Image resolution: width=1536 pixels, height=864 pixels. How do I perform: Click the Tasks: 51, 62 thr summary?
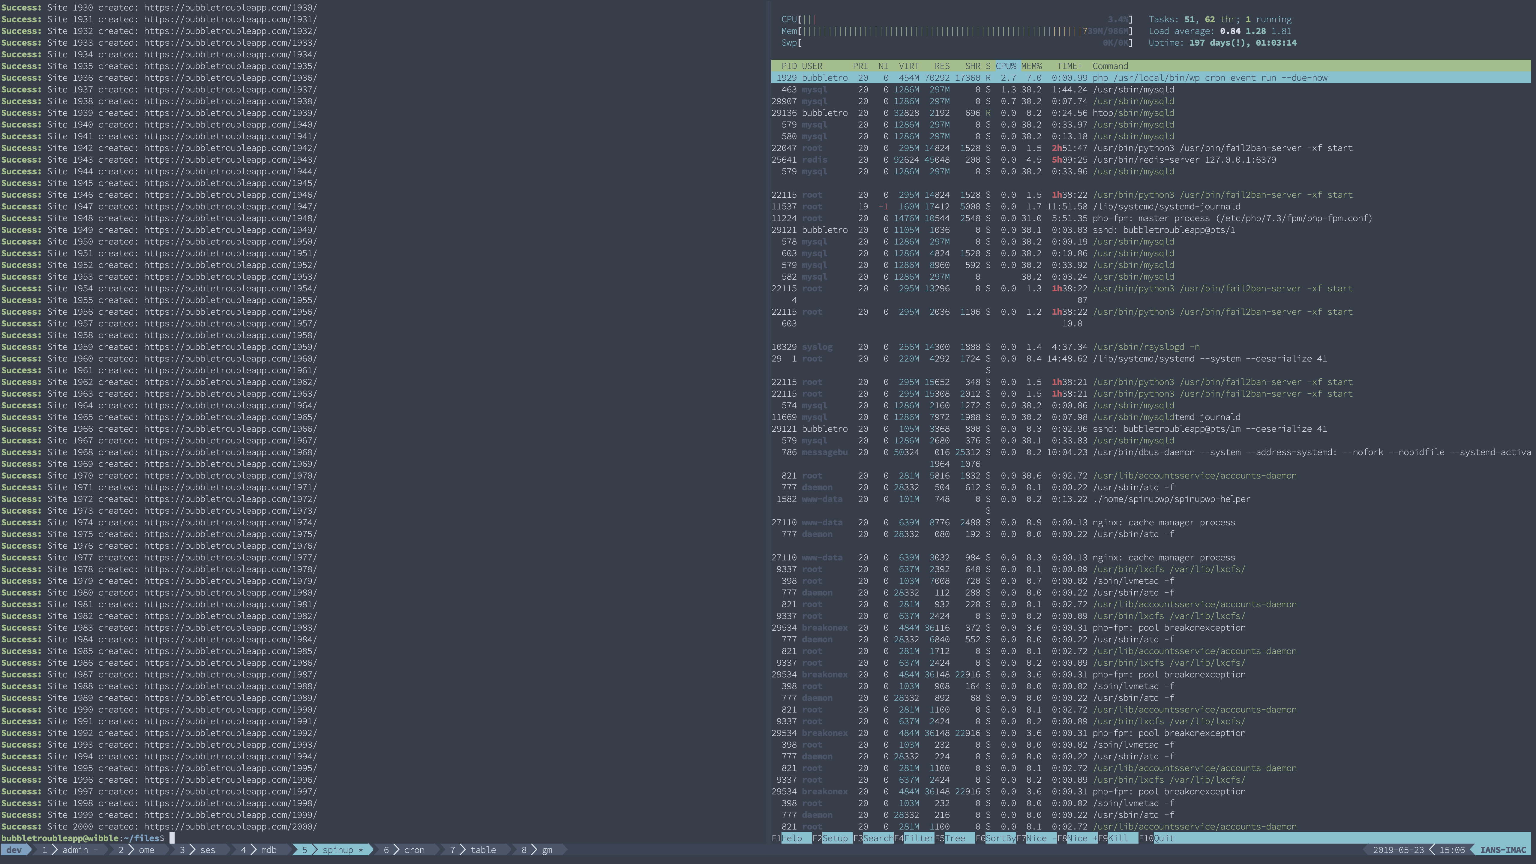[x=1220, y=19]
